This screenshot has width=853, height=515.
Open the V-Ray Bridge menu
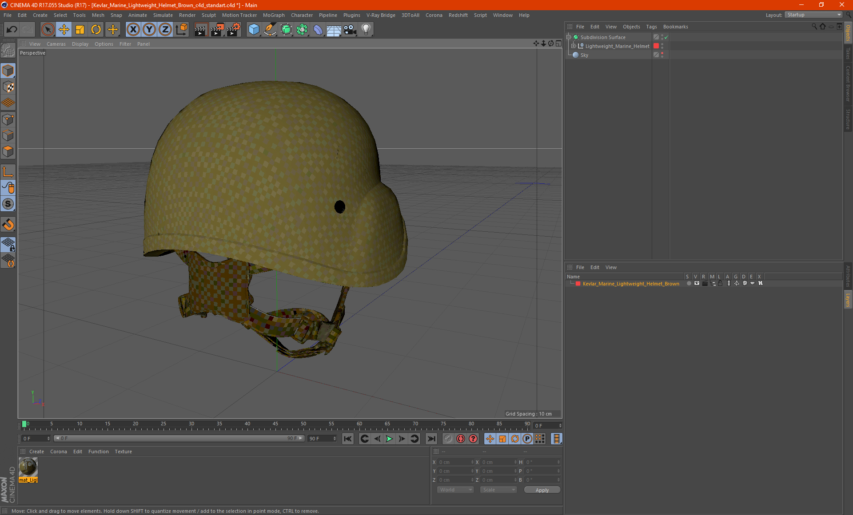coord(381,15)
